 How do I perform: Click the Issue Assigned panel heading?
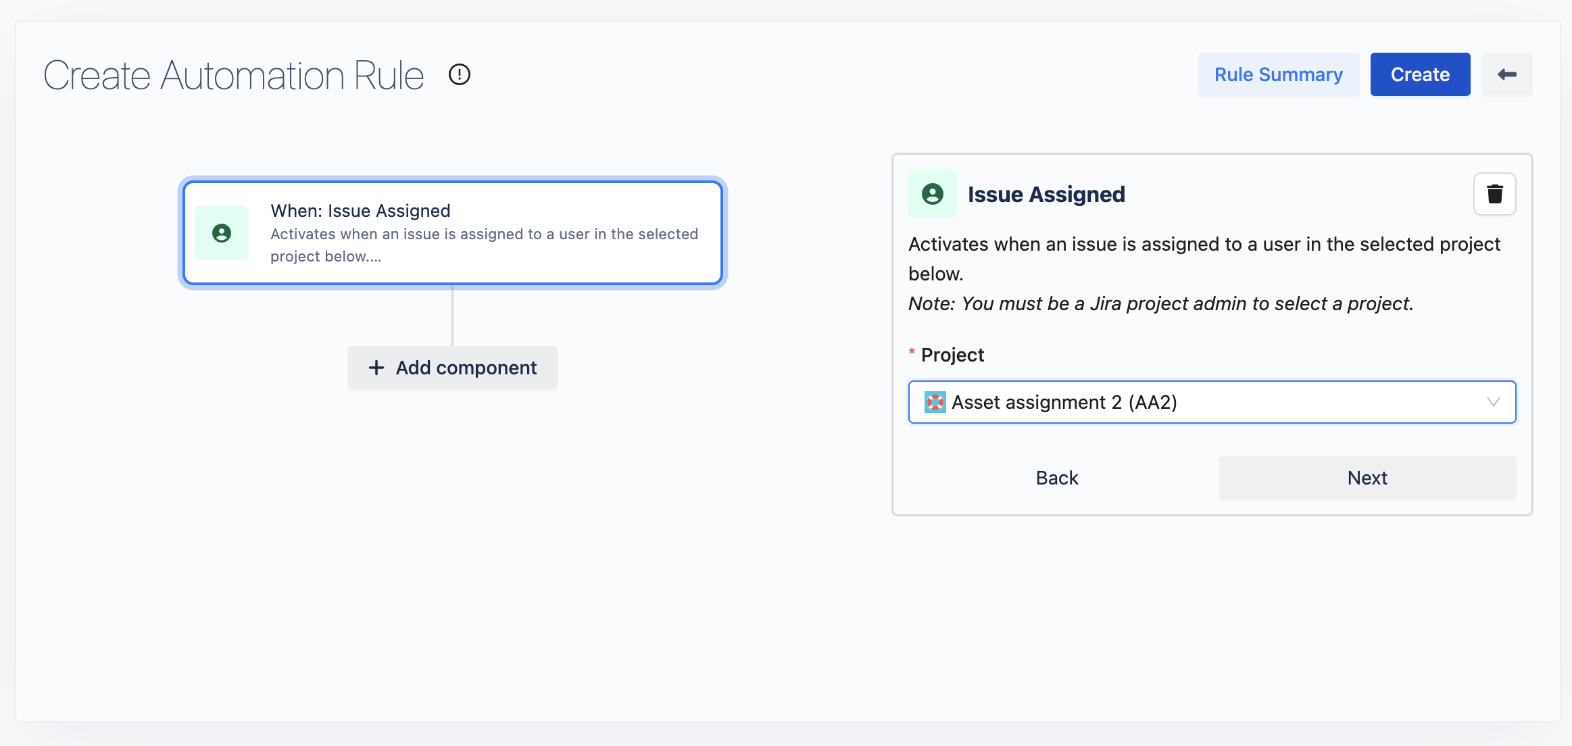tap(1046, 195)
